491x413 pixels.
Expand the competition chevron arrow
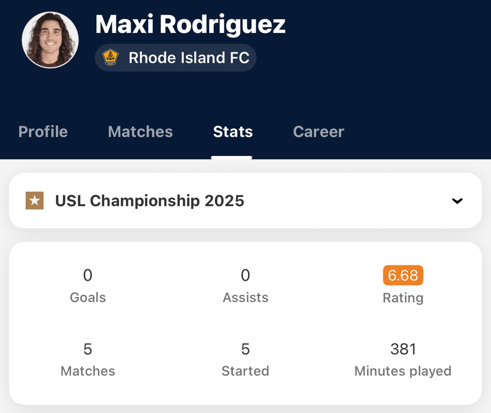click(457, 201)
